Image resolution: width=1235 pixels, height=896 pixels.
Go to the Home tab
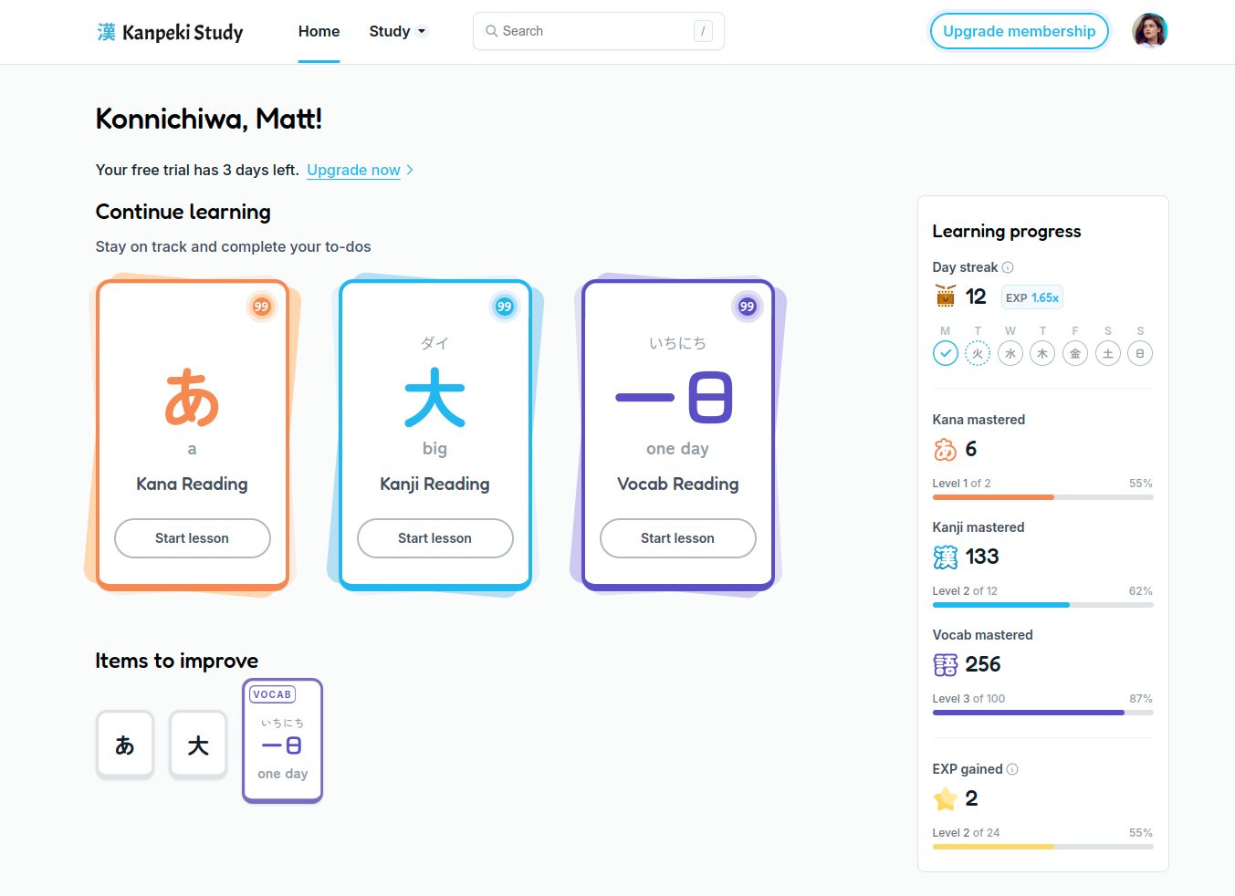319,31
